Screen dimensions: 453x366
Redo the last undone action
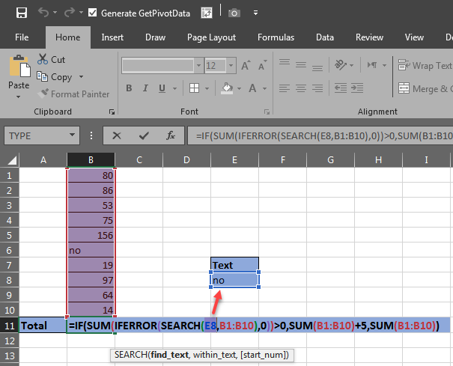click(x=70, y=13)
